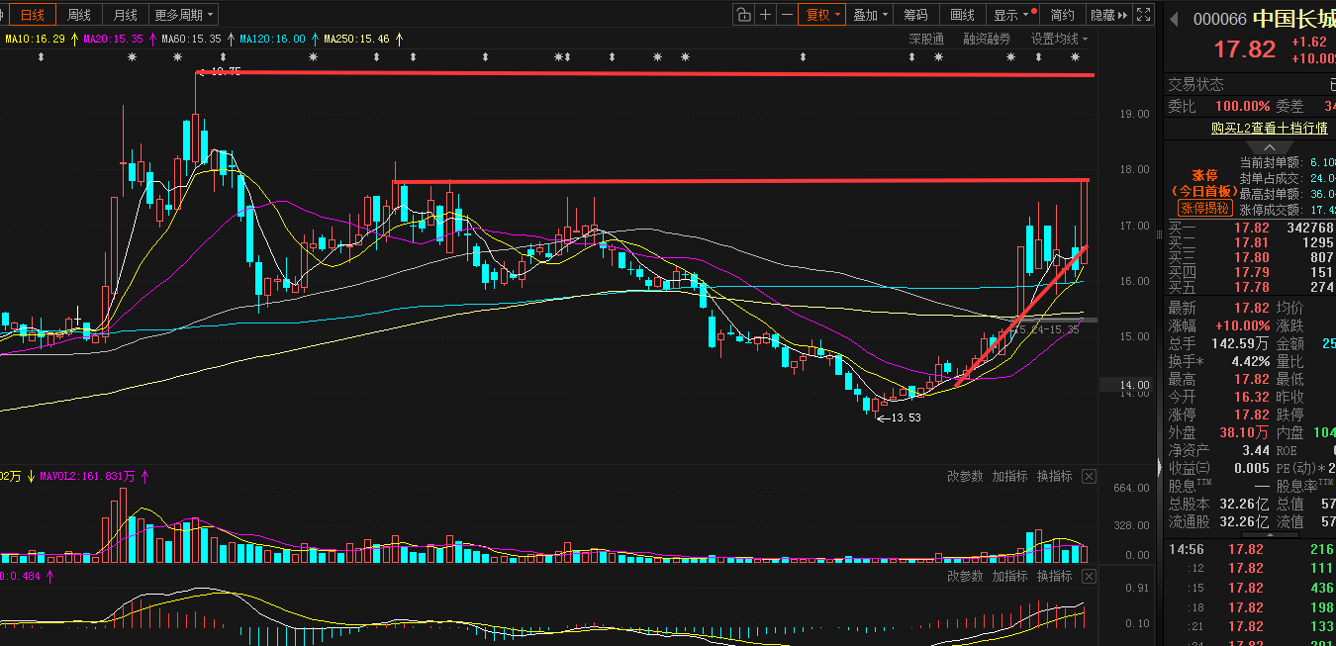Click the 涨停揭秘 button
The width and height of the screenshot is (1336, 646).
pos(1203,208)
